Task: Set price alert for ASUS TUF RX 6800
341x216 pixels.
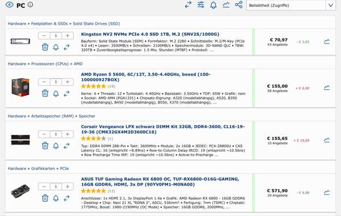Action: (56, 198)
